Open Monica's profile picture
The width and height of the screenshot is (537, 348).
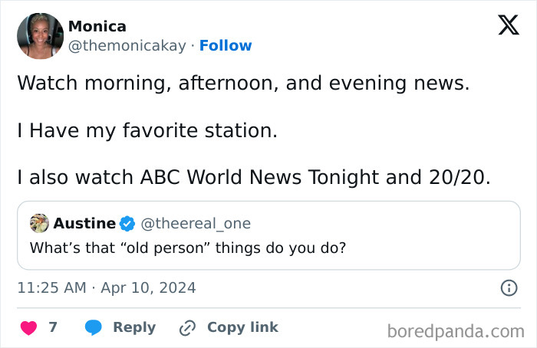tap(39, 36)
